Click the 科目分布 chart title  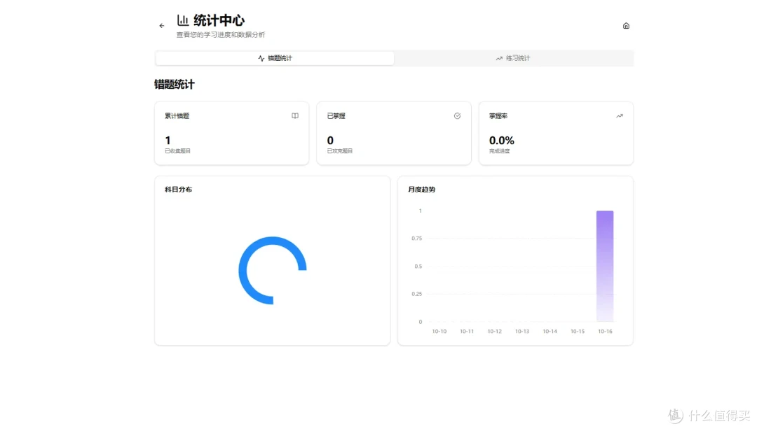coord(178,190)
